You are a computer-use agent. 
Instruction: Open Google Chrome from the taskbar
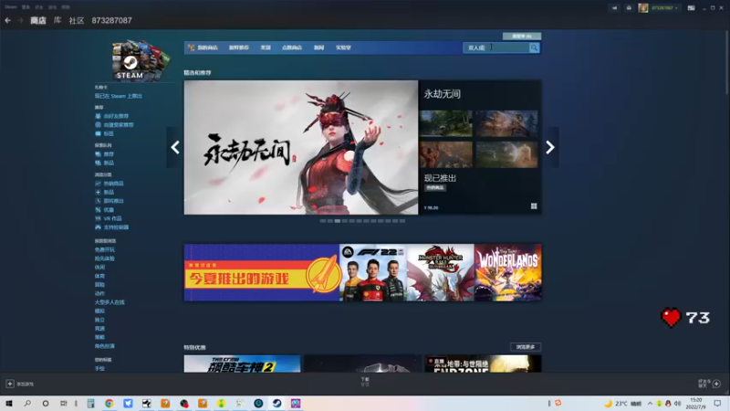[x=109, y=403]
